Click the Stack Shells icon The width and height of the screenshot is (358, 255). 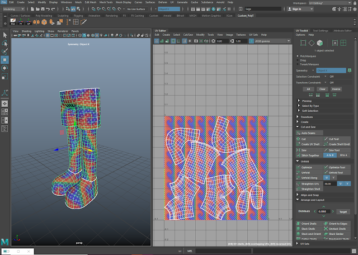[x=298, y=229]
